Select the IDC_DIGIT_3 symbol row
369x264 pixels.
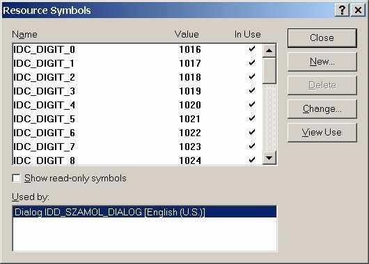137,91
